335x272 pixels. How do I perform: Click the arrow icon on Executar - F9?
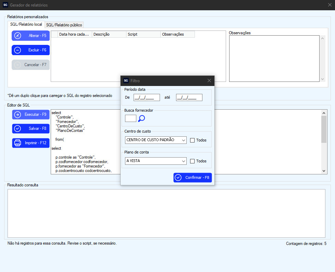(18, 114)
